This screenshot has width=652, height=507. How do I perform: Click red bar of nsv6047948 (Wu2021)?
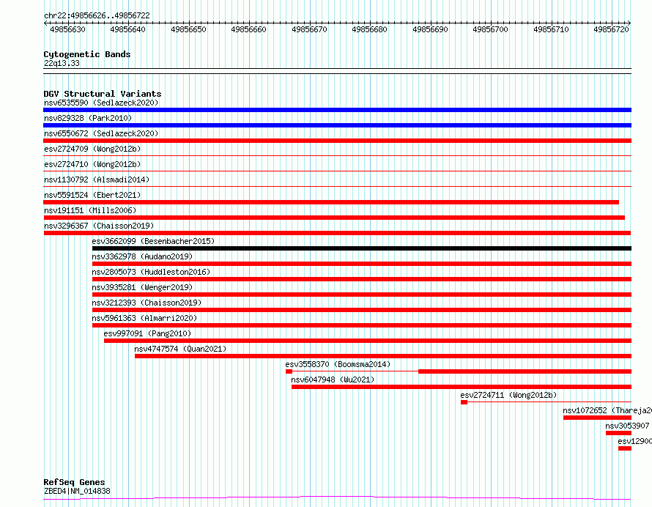pos(462,387)
